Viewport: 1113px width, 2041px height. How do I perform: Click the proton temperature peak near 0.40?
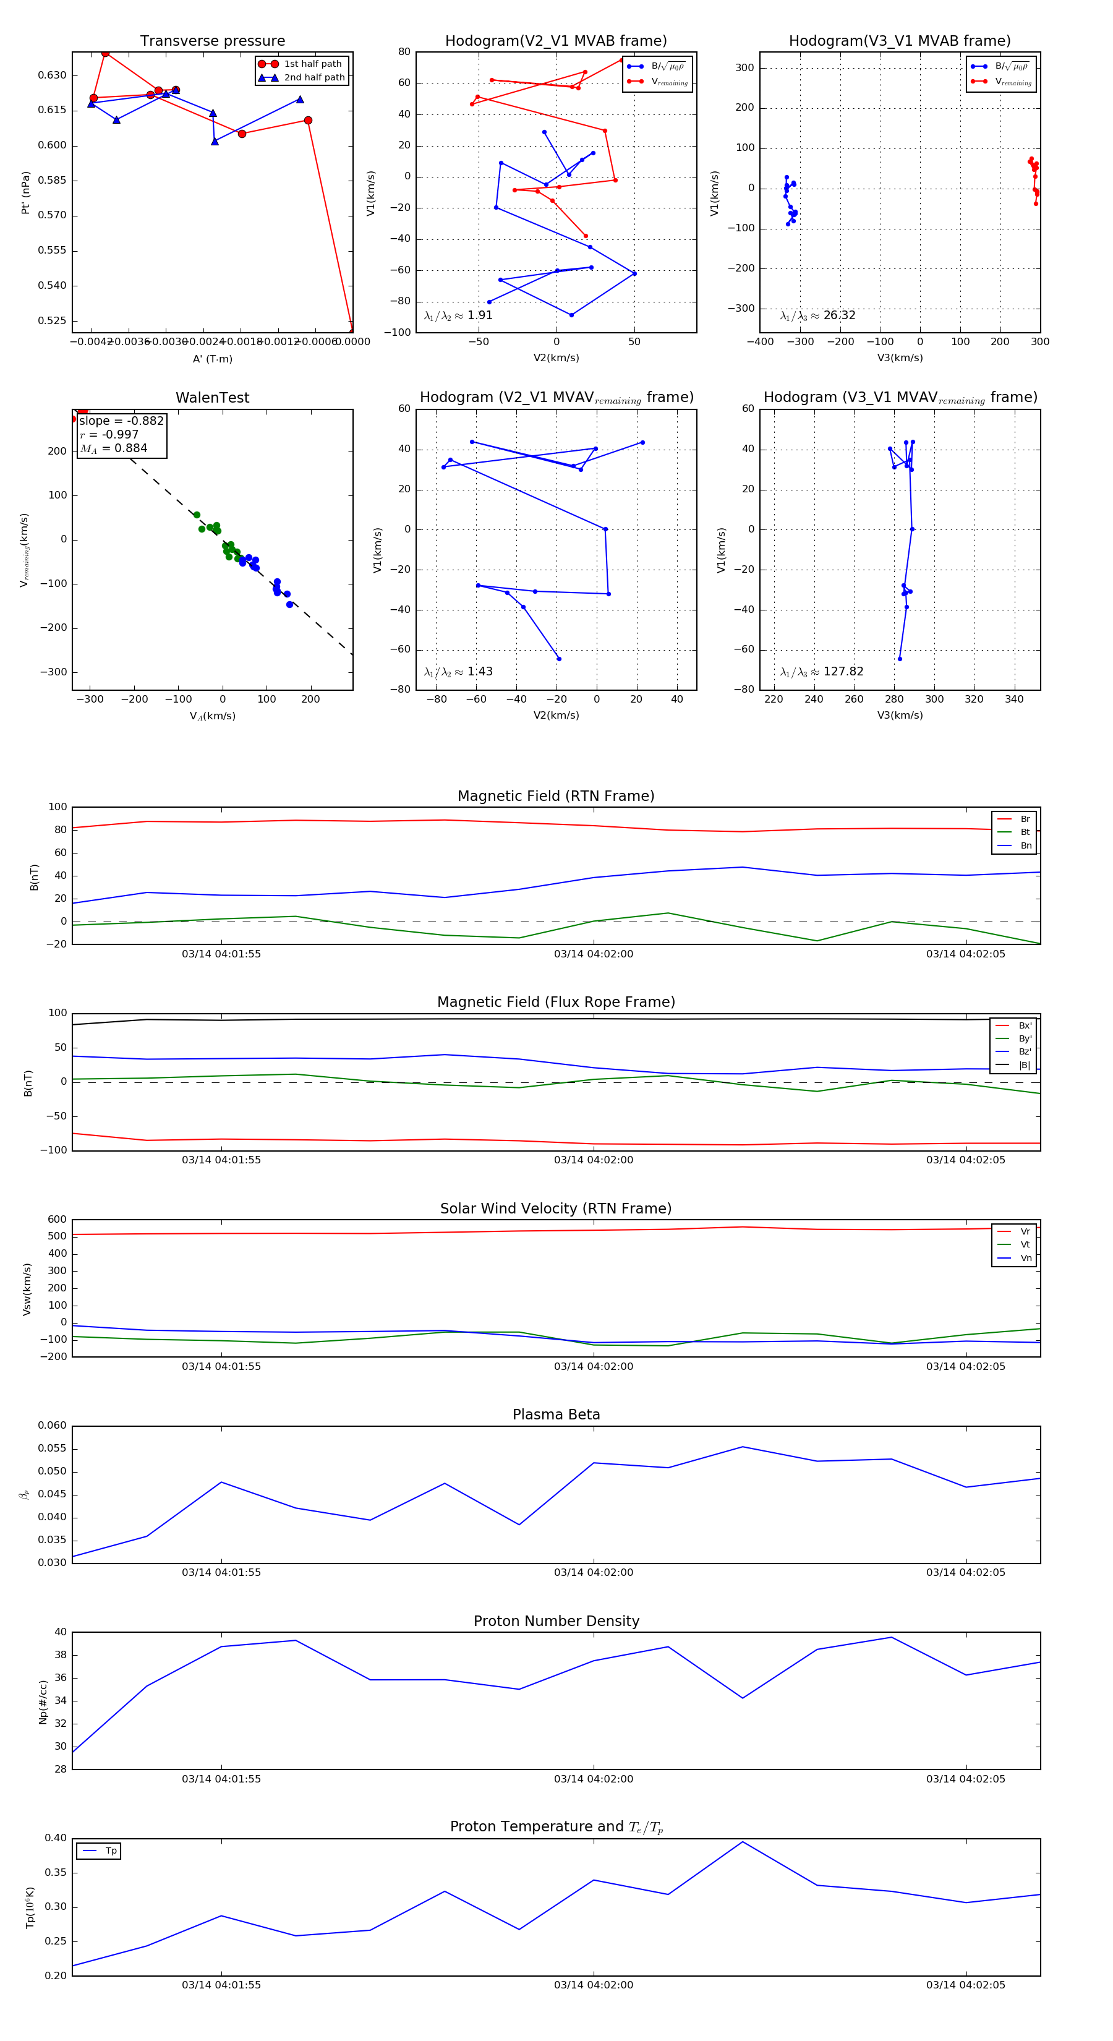coord(742,1841)
